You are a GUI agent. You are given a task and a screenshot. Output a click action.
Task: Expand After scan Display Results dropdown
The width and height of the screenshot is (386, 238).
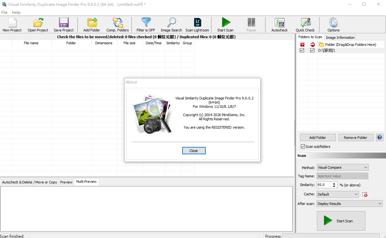pyautogui.click(x=350, y=204)
